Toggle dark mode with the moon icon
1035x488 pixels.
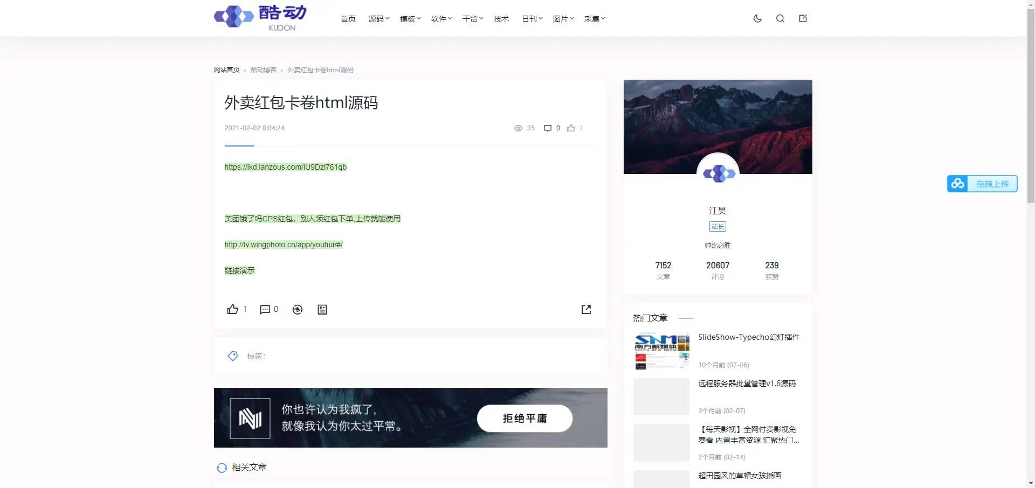pyautogui.click(x=757, y=18)
